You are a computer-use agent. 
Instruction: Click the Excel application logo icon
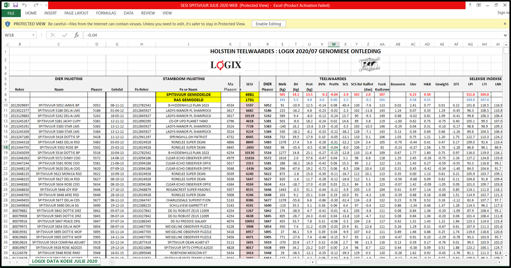click(7, 5)
